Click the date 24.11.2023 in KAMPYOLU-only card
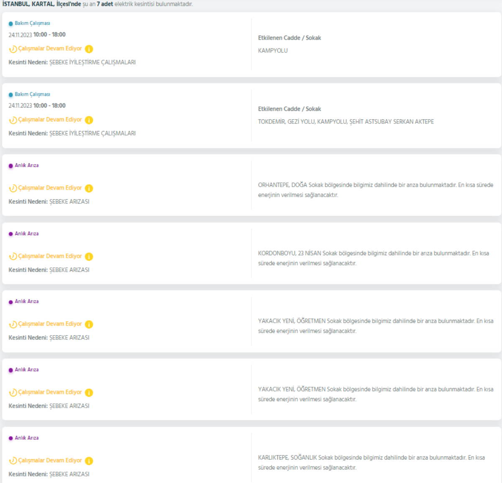The height and width of the screenshot is (483, 502). (x=20, y=35)
